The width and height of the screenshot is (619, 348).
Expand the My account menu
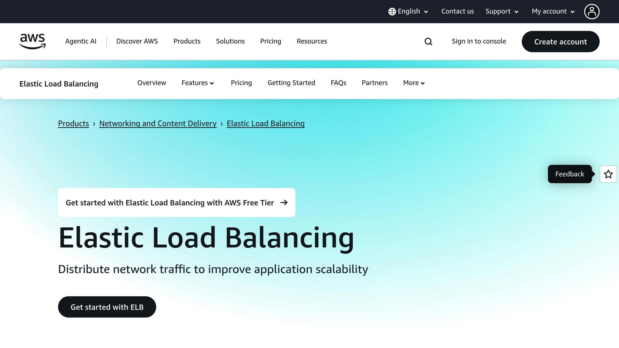pyautogui.click(x=553, y=11)
